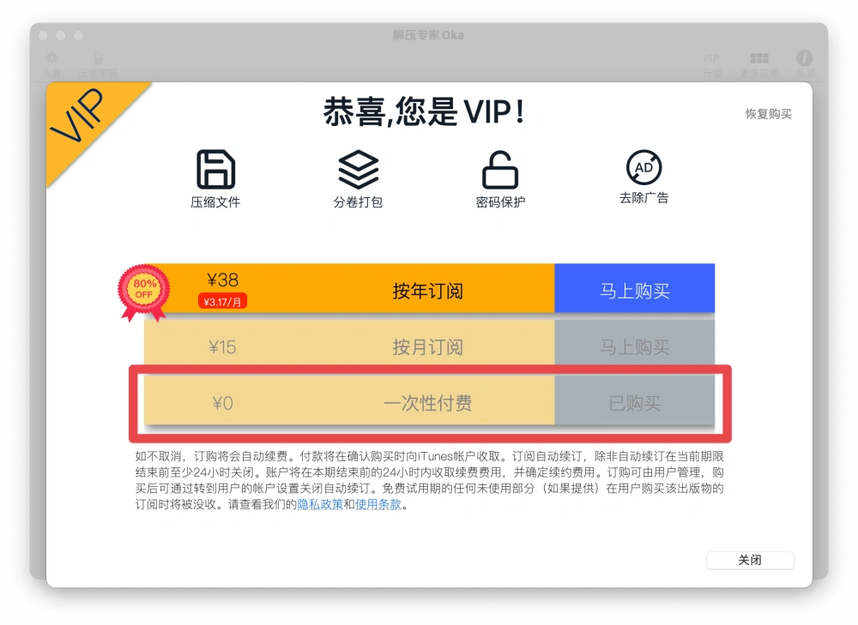Image resolution: width=858 pixels, height=625 pixels.
Task: Close the dialog with 关闭 button
Action: click(x=750, y=560)
